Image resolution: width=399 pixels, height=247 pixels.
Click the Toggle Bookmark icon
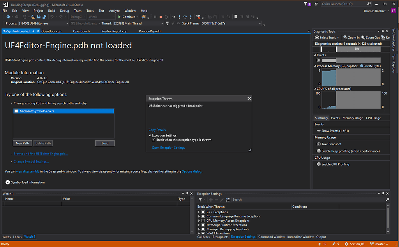[236, 17]
